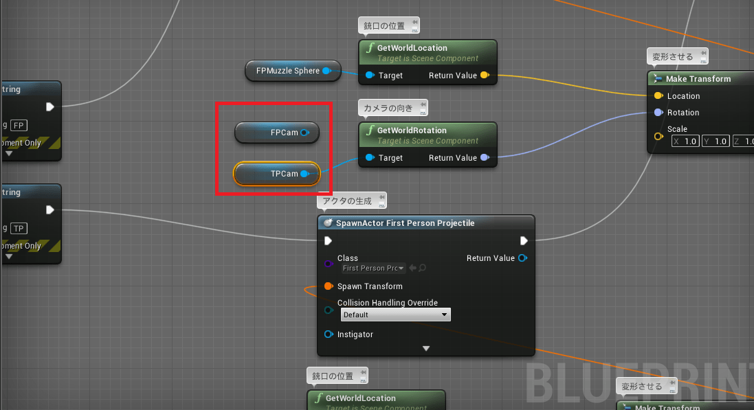
Task: Click Make Transform Location pin
Action: tap(658, 95)
